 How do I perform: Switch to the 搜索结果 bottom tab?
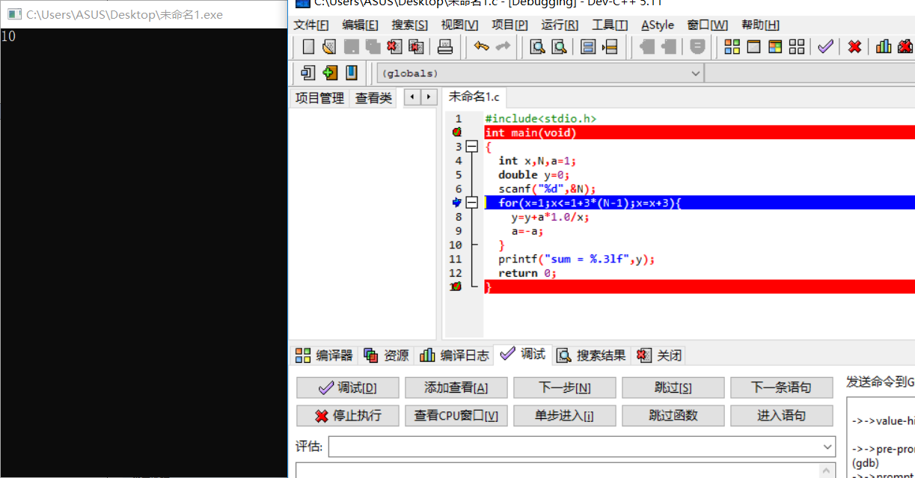pos(591,355)
